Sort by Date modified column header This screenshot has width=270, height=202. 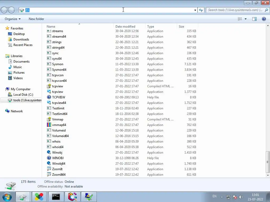coord(129,27)
